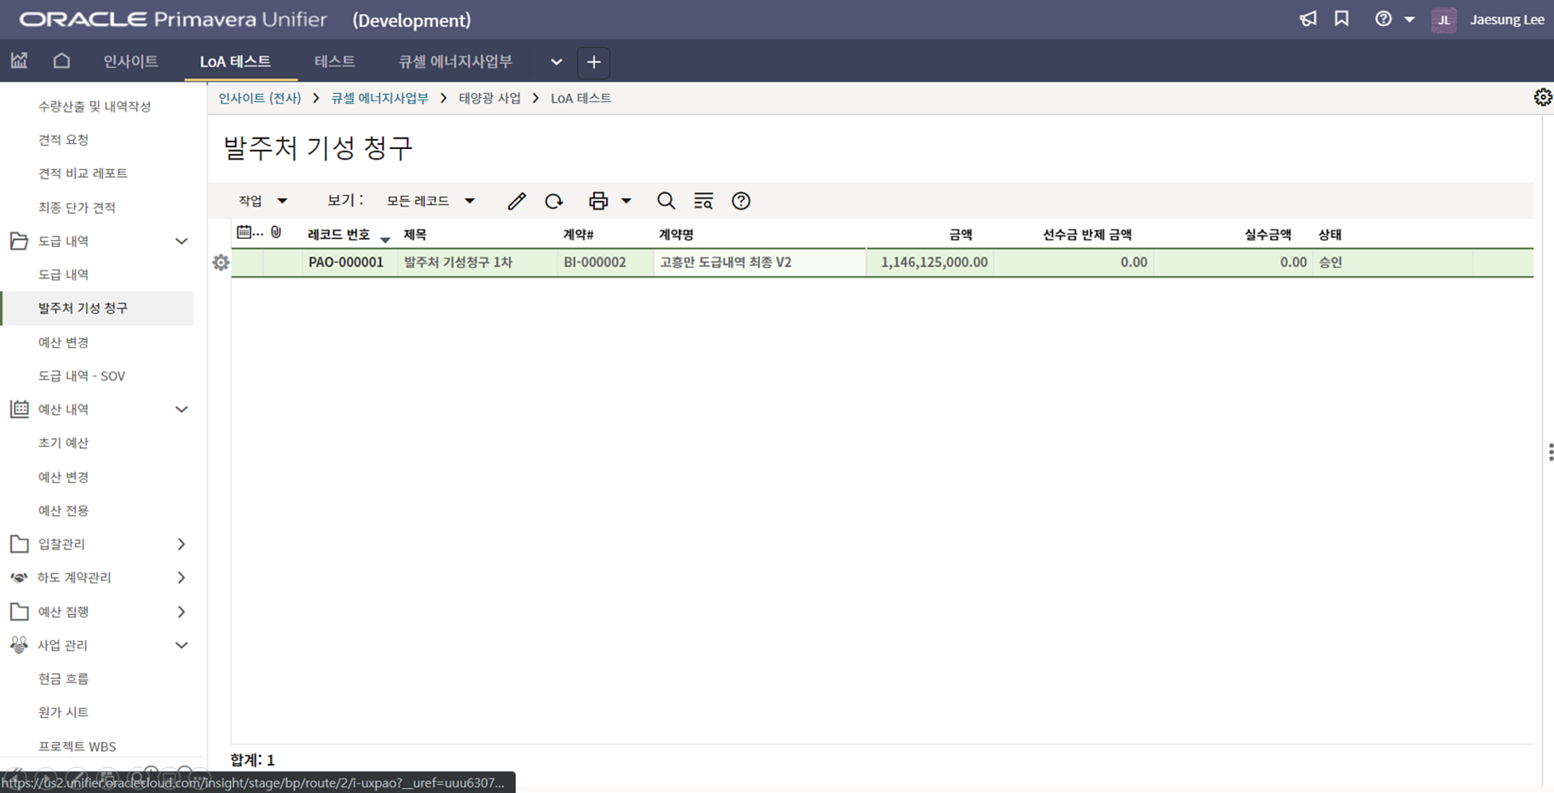Open the find-on-page list icon
The height and width of the screenshot is (793, 1554).
[702, 201]
